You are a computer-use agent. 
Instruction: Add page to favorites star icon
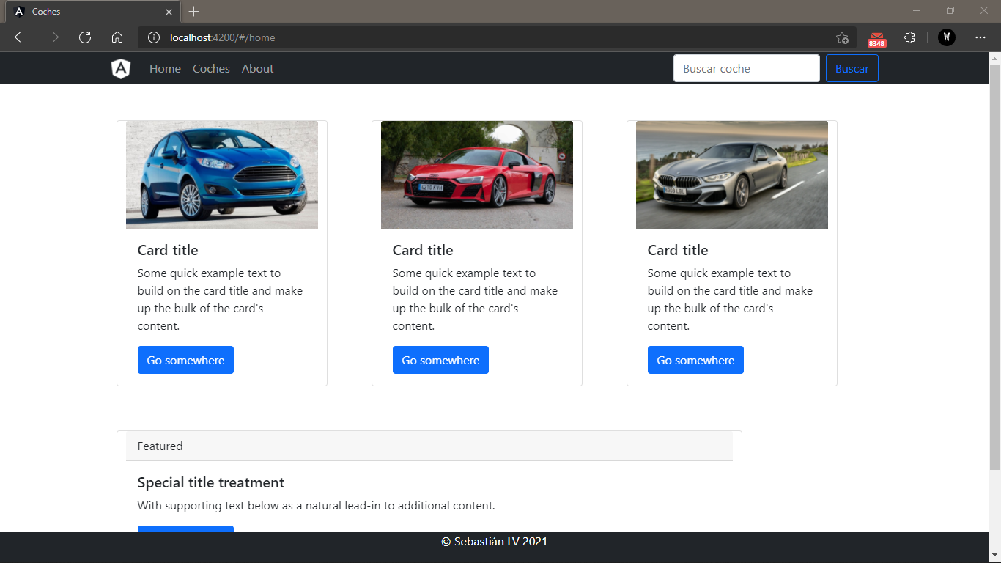click(x=842, y=37)
